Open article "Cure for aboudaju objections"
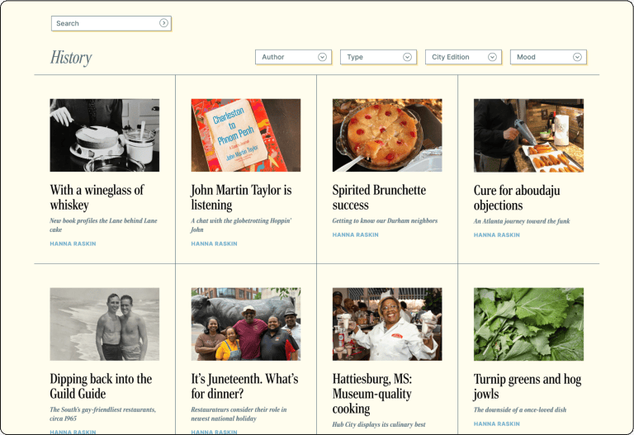The width and height of the screenshot is (634, 435). (517, 198)
